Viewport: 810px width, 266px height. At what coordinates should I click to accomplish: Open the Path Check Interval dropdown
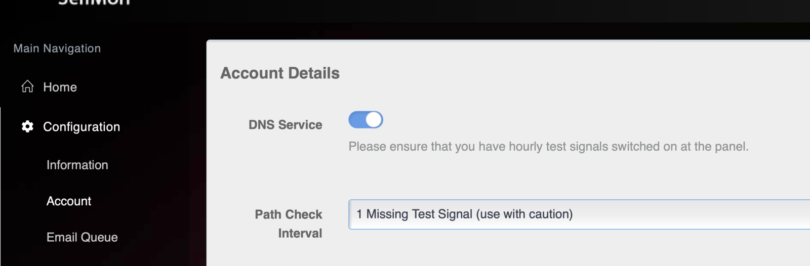(x=577, y=214)
